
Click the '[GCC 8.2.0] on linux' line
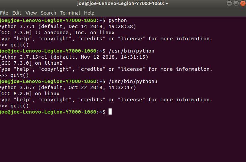point(30,94)
